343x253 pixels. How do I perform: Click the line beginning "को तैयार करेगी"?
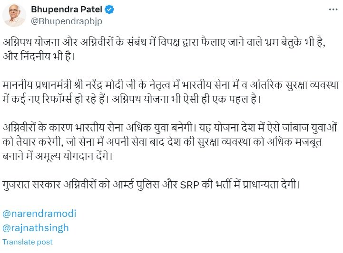pos(162,141)
